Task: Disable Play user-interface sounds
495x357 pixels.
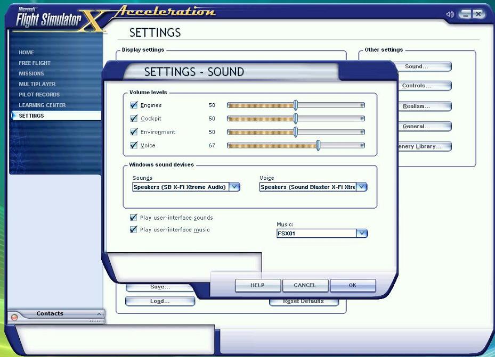Action: tap(134, 218)
